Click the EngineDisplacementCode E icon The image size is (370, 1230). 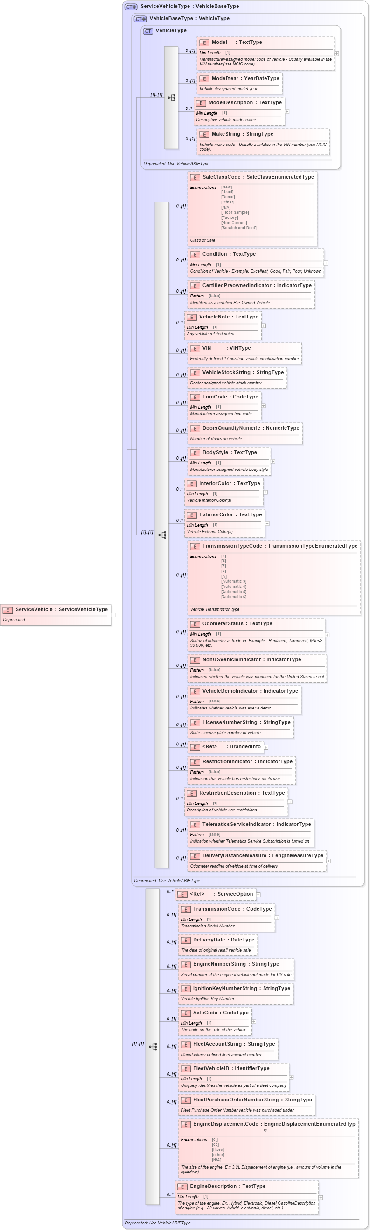click(186, 1124)
